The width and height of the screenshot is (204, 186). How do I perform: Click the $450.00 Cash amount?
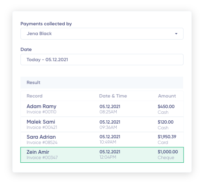pyautogui.click(x=166, y=109)
